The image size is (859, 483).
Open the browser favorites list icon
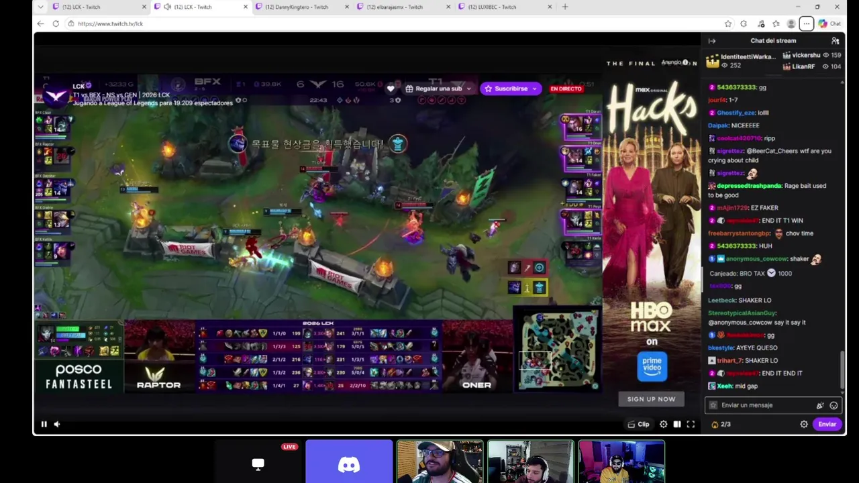pos(776,23)
